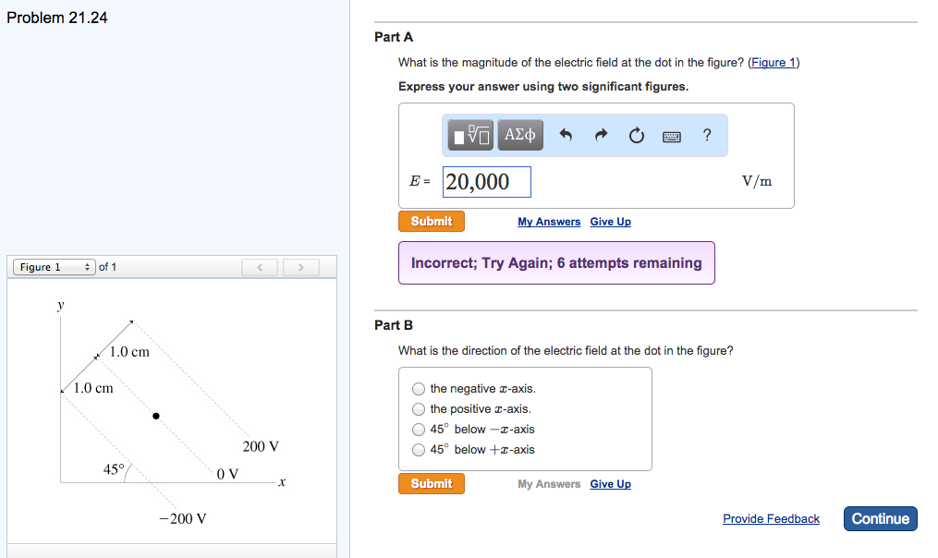938x558 pixels.
Task: Click the help question mark icon
Action: tap(707, 135)
